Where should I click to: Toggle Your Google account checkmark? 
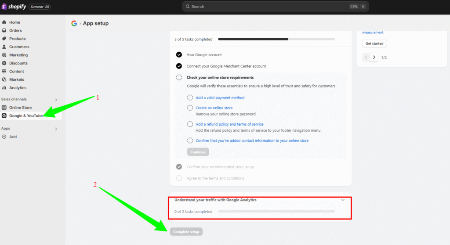pyautogui.click(x=179, y=54)
